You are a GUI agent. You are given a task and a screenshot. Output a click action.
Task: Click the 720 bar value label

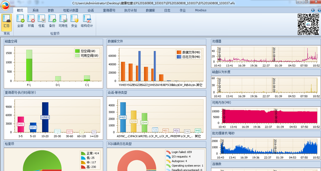57,131
